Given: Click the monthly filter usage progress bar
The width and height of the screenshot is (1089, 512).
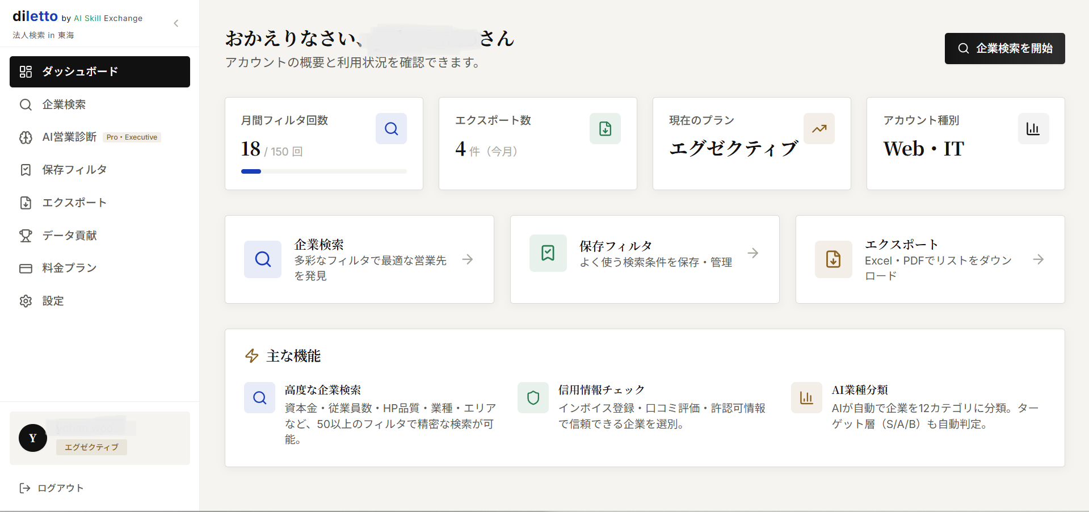Looking at the screenshot, I should [324, 171].
